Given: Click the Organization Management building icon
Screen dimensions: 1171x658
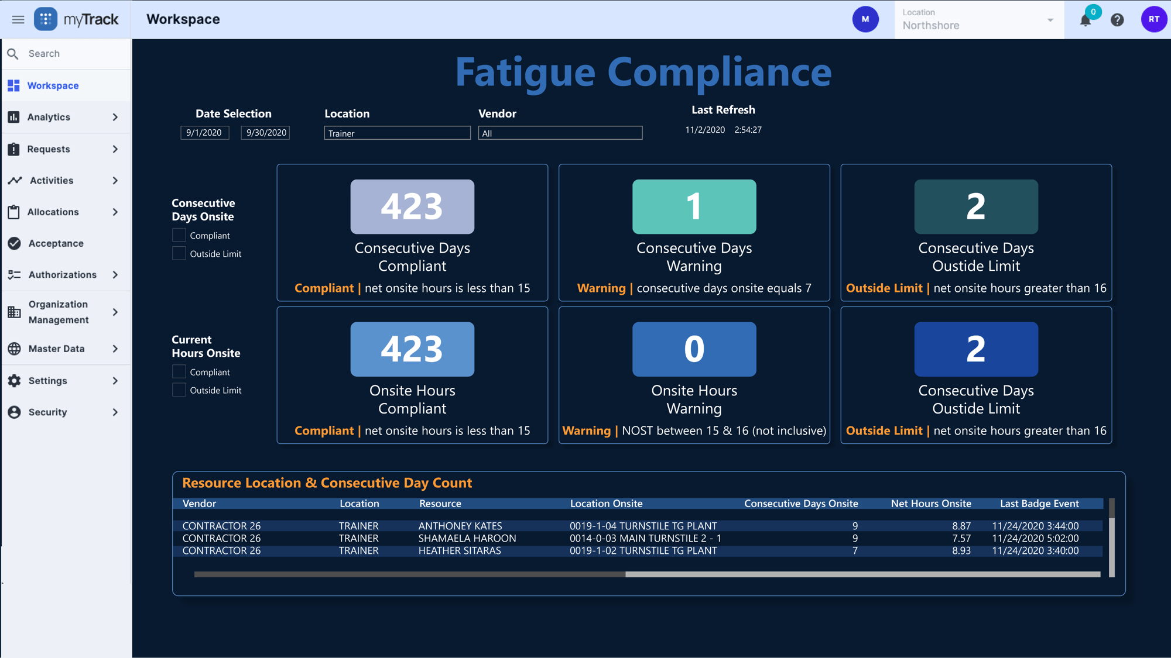Looking at the screenshot, I should [x=15, y=312].
